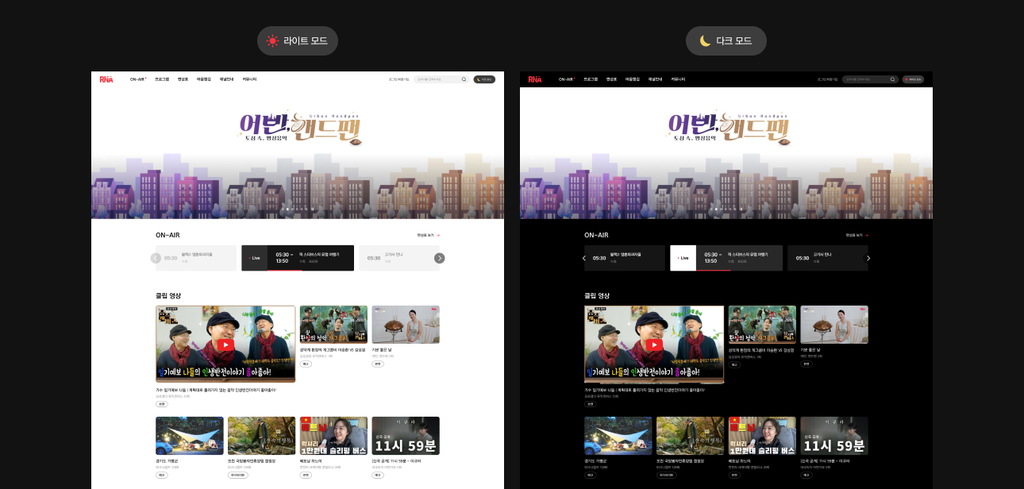The image size is (1024, 489).
Task: Click search magnifier icon in light mode header
Action: 464,79
